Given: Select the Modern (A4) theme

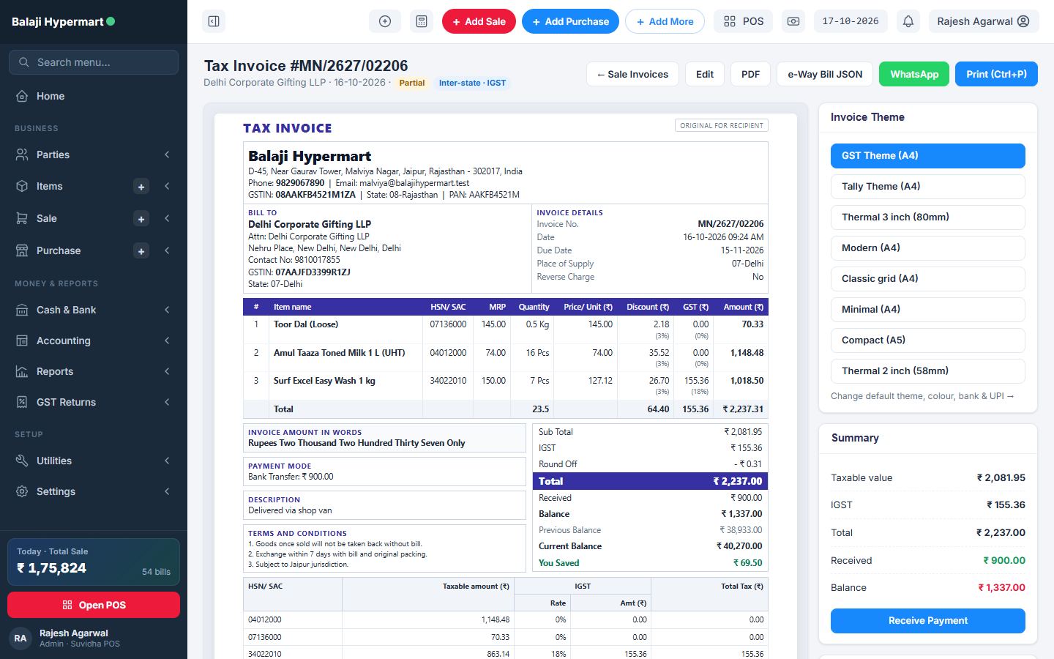Looking at the screenshot, I should click(928, 248).
